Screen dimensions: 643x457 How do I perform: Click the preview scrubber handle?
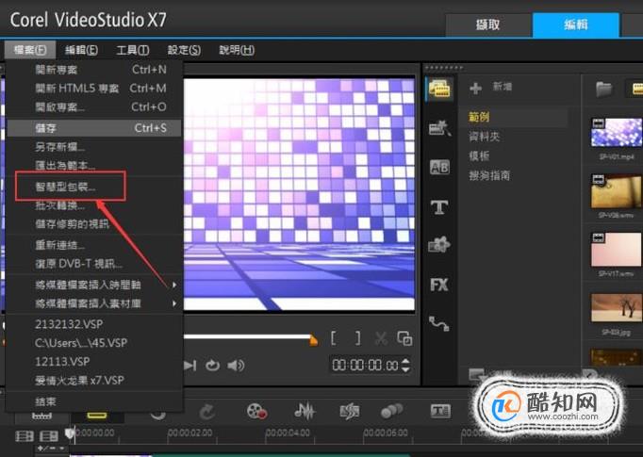pos(314,340)
